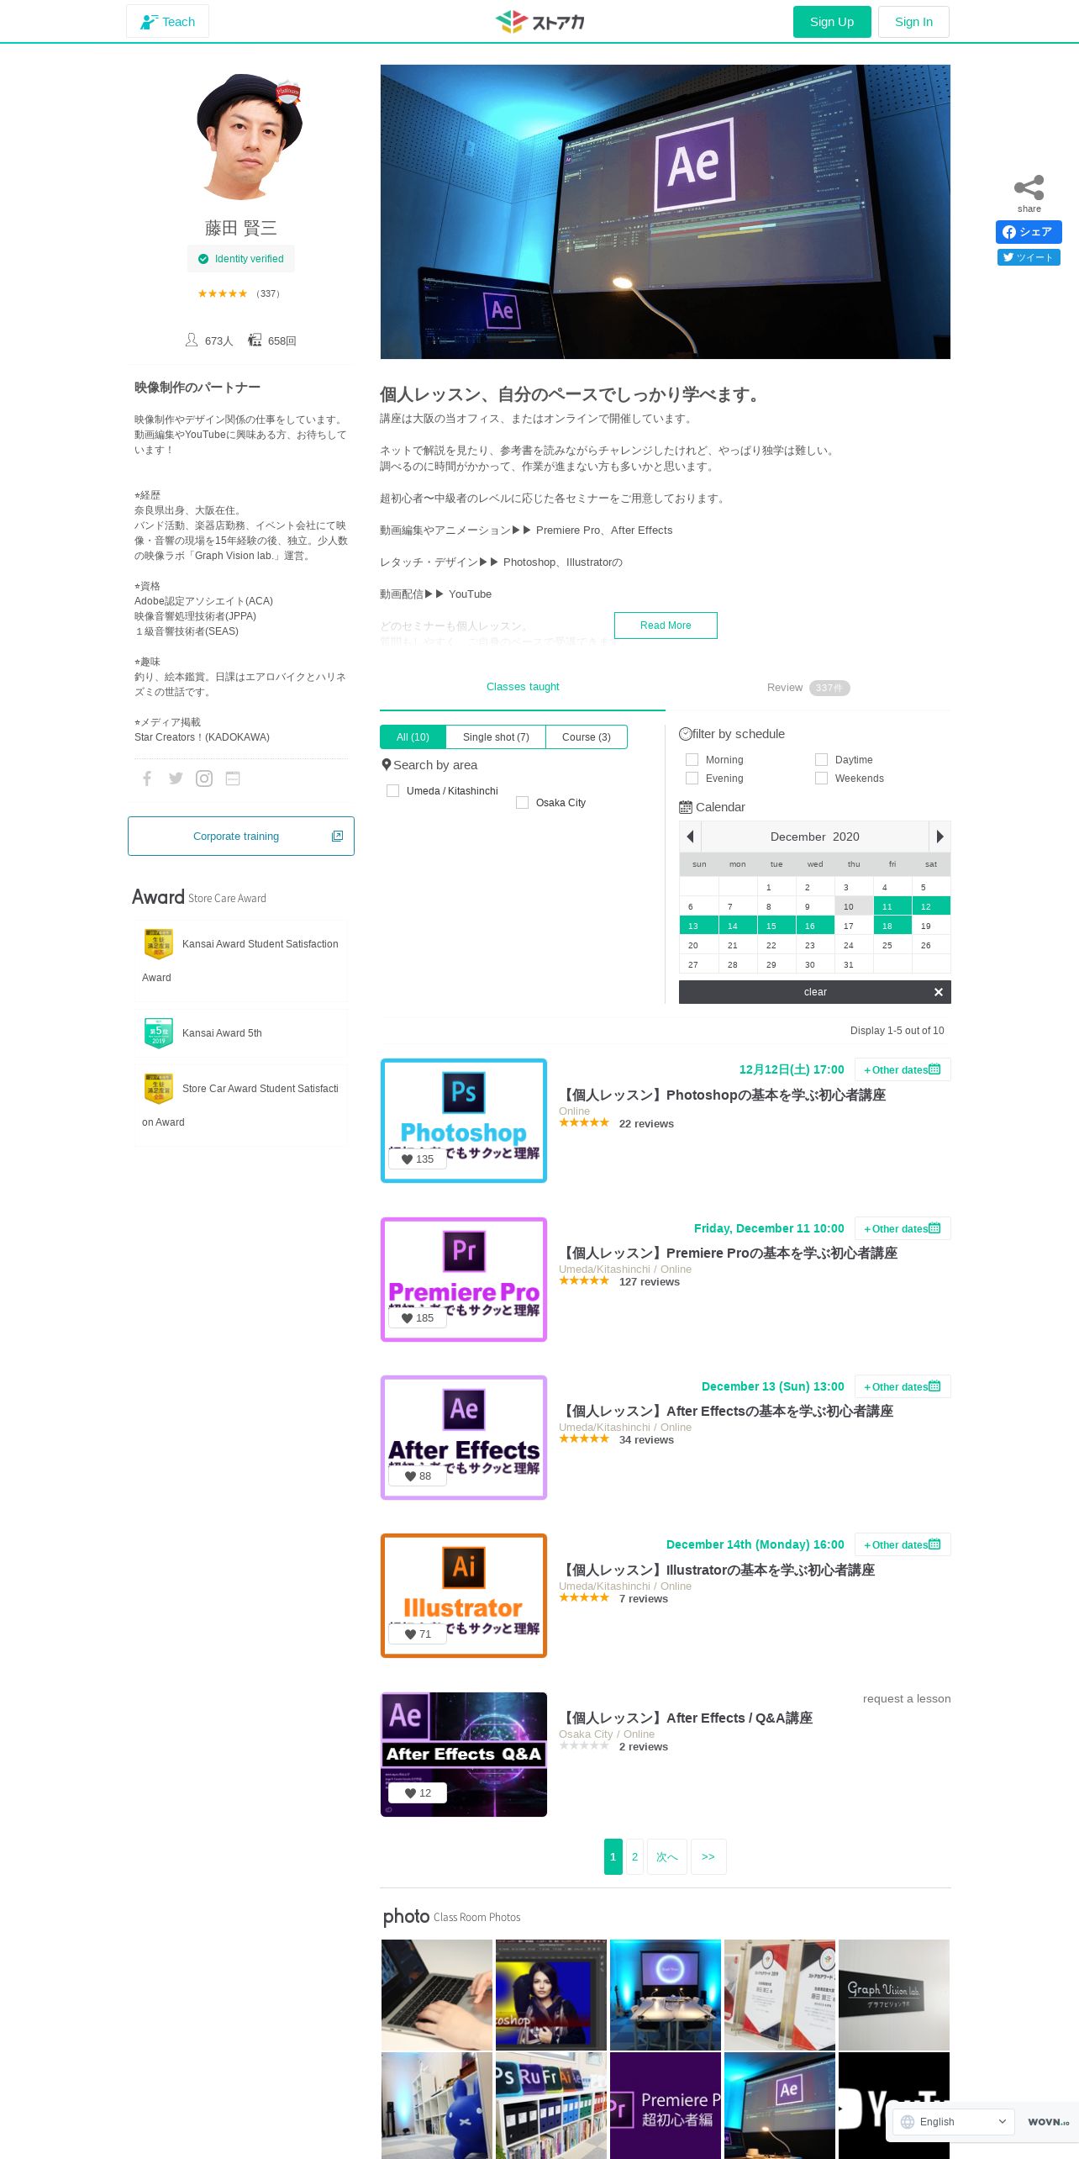The height and width of the screenshot is (2159, 1079).
Task: Go to page 2 of the class list
Action: coord(634,1856)
